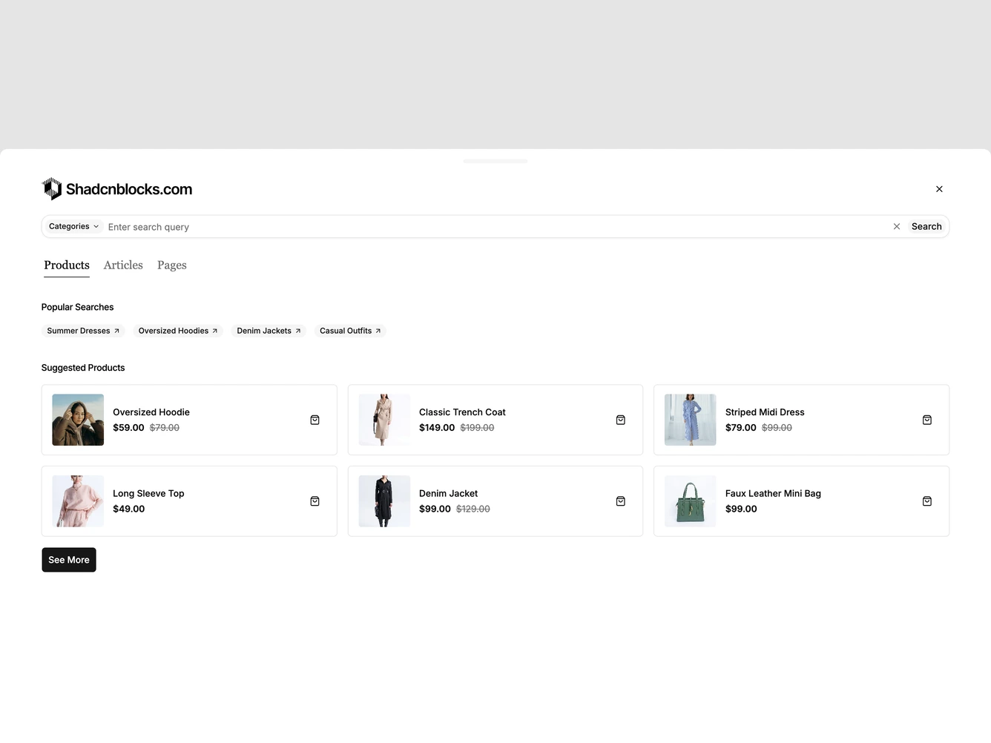The height and width of the screenshot is (743, 991).
Task: Click the Shadcnblocks.com logo icon
Action: point(52,189)
